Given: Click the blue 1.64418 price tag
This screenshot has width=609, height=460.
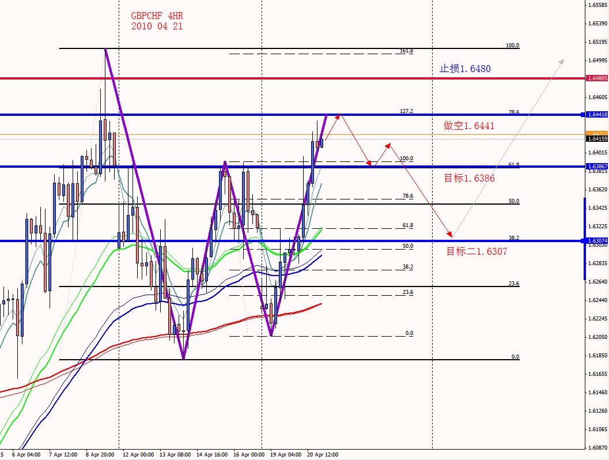Looking at the screenshot, I should (597, 115).
